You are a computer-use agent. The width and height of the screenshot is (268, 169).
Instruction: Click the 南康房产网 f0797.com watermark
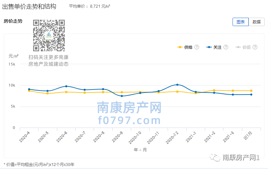pos(129,114)
